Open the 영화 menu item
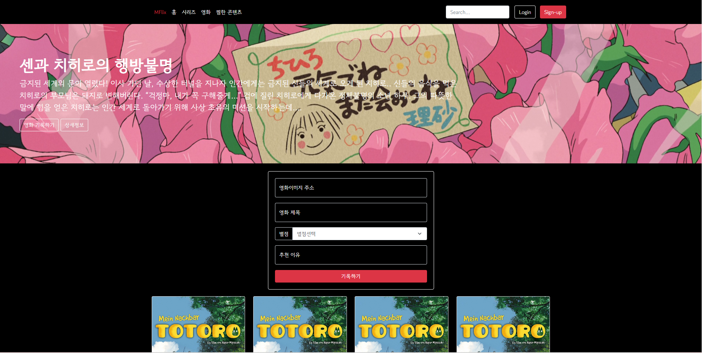The width and height of the screenshot is (702, 353). [206, 12]
